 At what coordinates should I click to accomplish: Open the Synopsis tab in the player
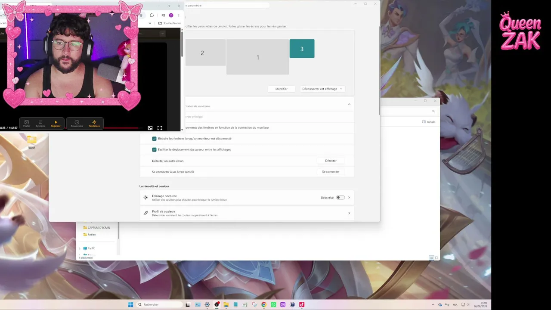coord(40,124)
